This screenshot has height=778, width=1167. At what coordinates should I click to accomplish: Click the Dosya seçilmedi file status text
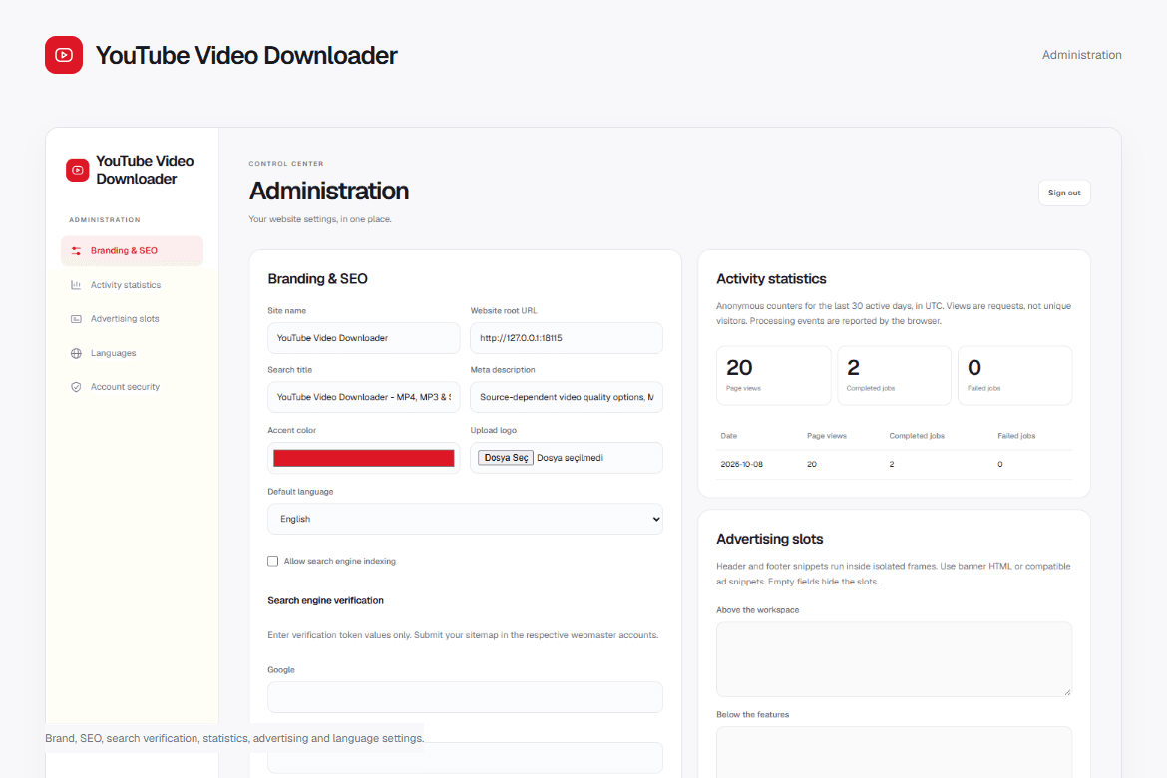(x=570, y=458)
